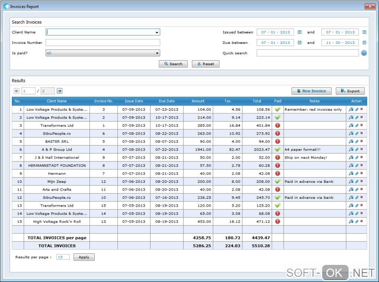View invoice details for Transformers Ltd row 3
The height and width of the screenshot is (282, 379).
click(351, 126)
